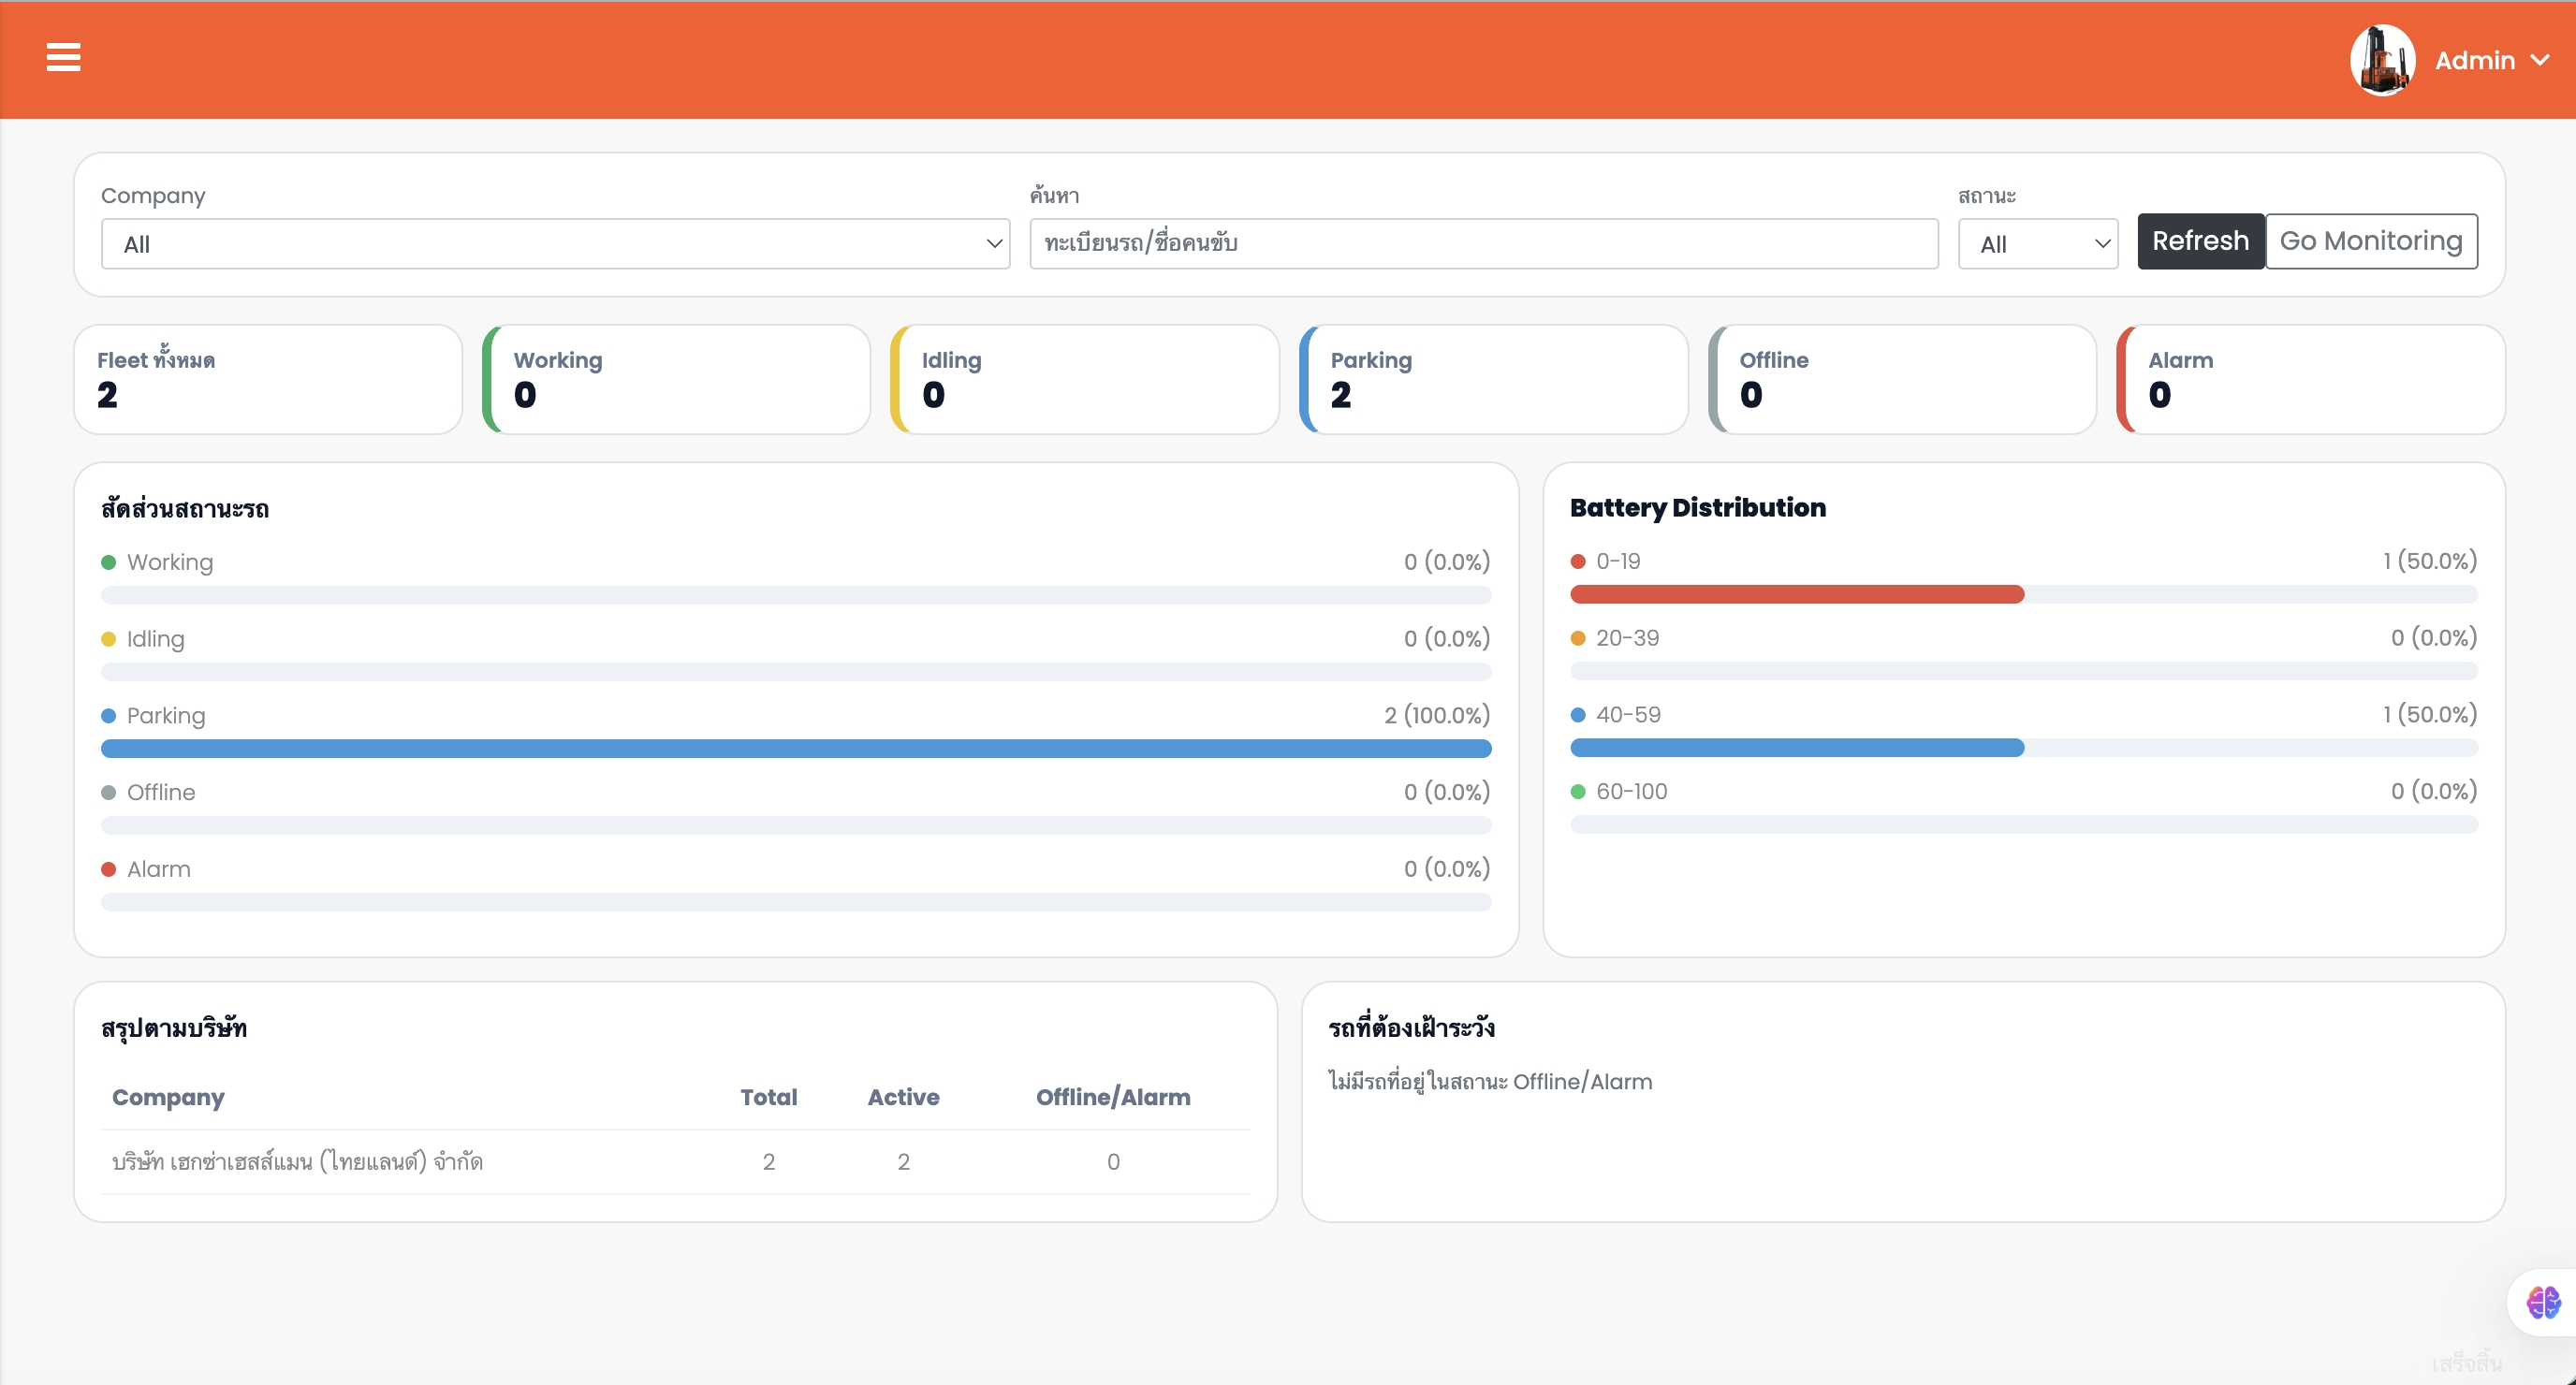The width and height of the screenshot is (2576, 1385).
Task: Select the Working status card
Action: 676,379
